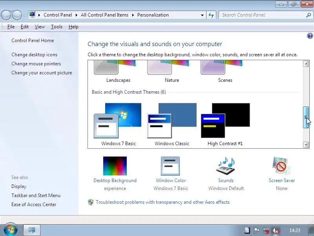Screen dimensions: 314x236
Task: Choose the High Contrast #1 theme
Action: coord(225,121)
